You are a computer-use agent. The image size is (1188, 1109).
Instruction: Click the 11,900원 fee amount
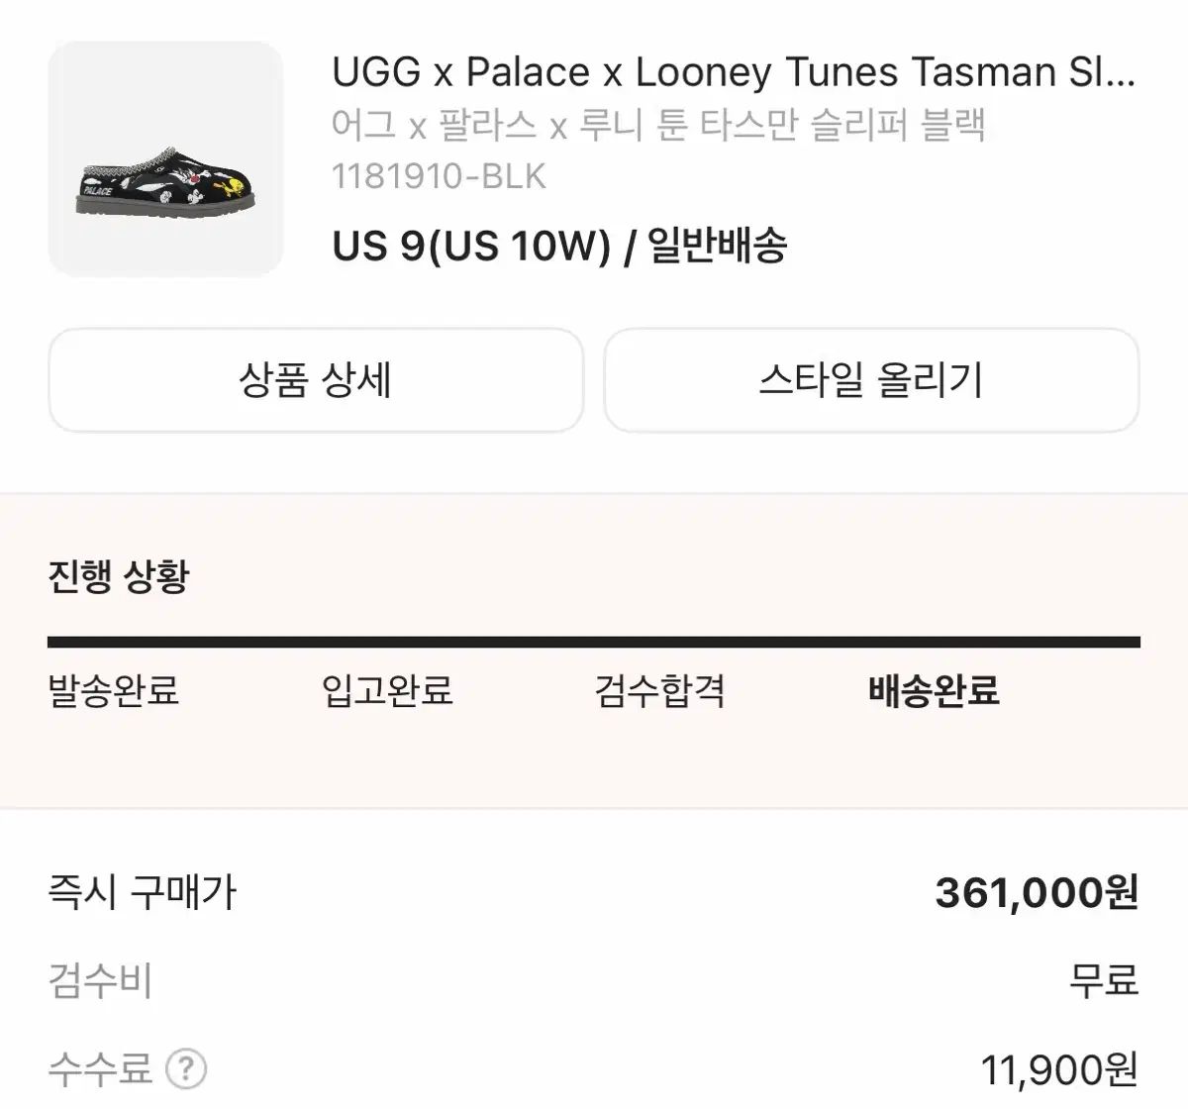[1059, 1069]
